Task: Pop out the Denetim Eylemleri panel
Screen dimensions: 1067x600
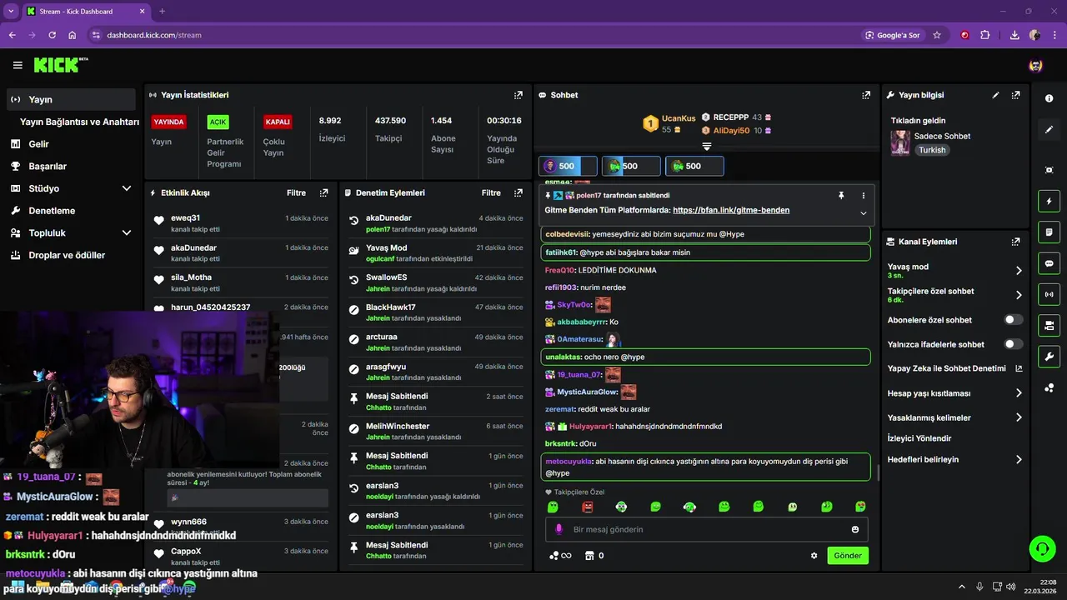Action: [518, 192]
